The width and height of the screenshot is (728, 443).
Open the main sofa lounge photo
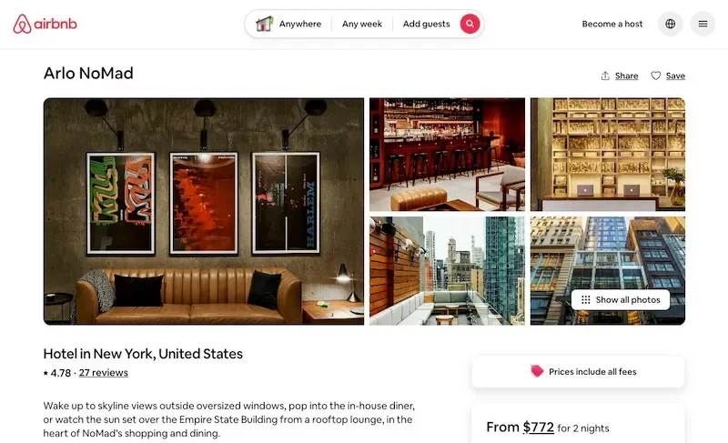tap(204, 211)
